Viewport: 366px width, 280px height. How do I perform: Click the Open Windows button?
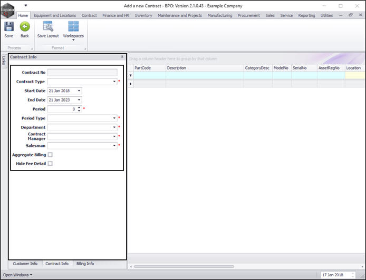(17, 275)
